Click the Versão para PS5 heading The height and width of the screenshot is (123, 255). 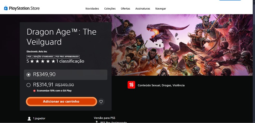pos(104,118)
